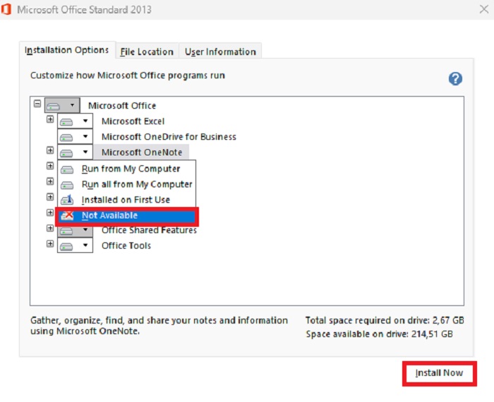
Task: Open the Microsoft Office install-state dropdown
Action: coord(62,105)
